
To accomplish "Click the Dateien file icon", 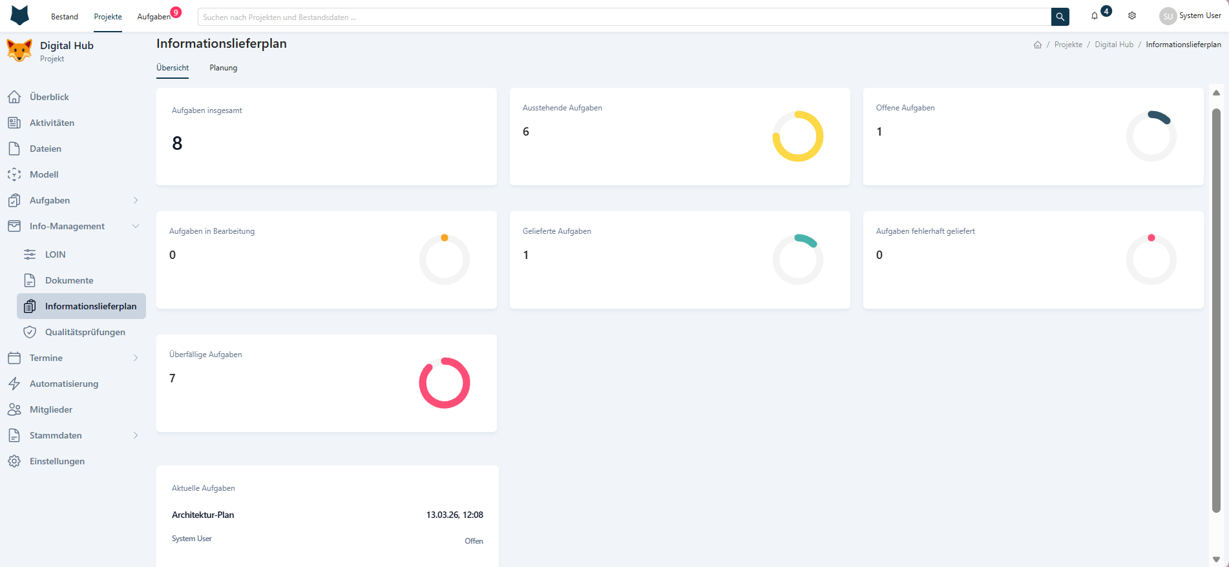I will pos(14,149).
